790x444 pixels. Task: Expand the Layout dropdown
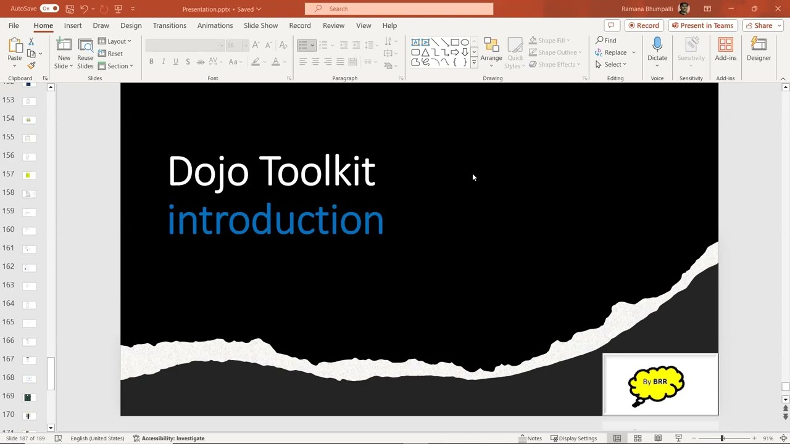click(x=115, y=41)
